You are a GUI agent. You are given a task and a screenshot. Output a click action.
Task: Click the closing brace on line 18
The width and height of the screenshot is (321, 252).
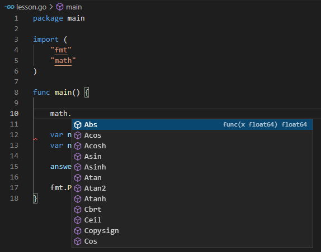point(35,198)
